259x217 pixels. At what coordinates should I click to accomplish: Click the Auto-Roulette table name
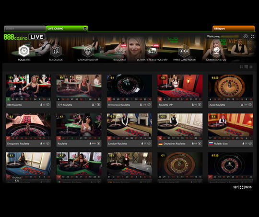pos(217,105)
